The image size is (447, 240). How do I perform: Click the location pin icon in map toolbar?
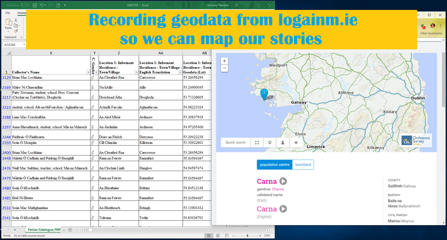pos(269,143)
